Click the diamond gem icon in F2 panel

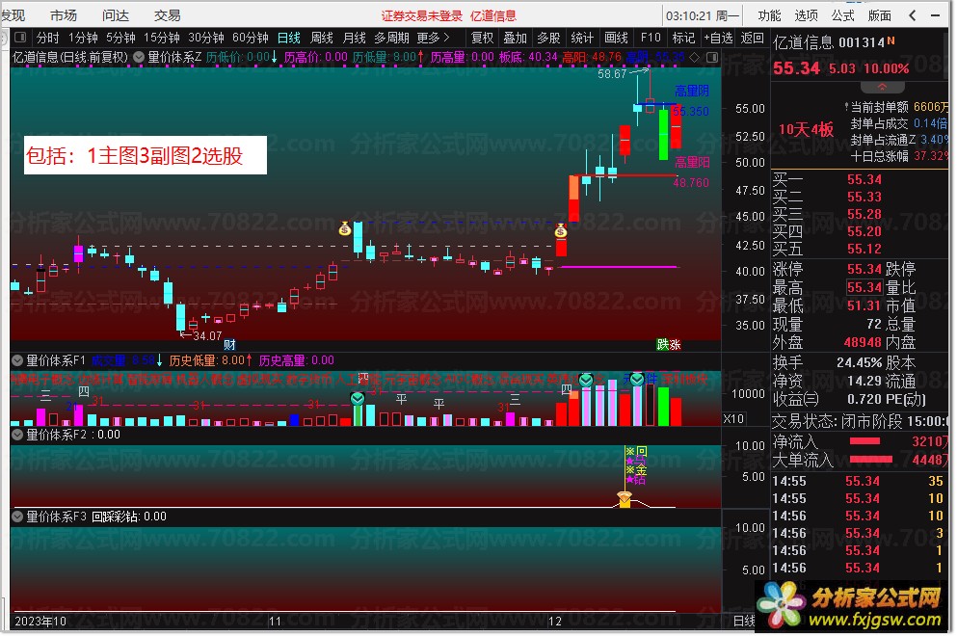(x=625, y=498)
